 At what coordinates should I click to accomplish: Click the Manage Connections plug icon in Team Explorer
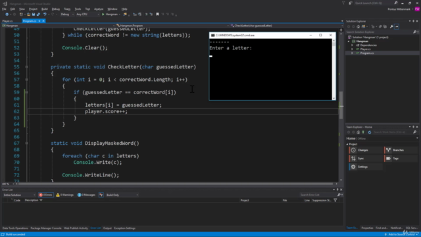point(363,132)
